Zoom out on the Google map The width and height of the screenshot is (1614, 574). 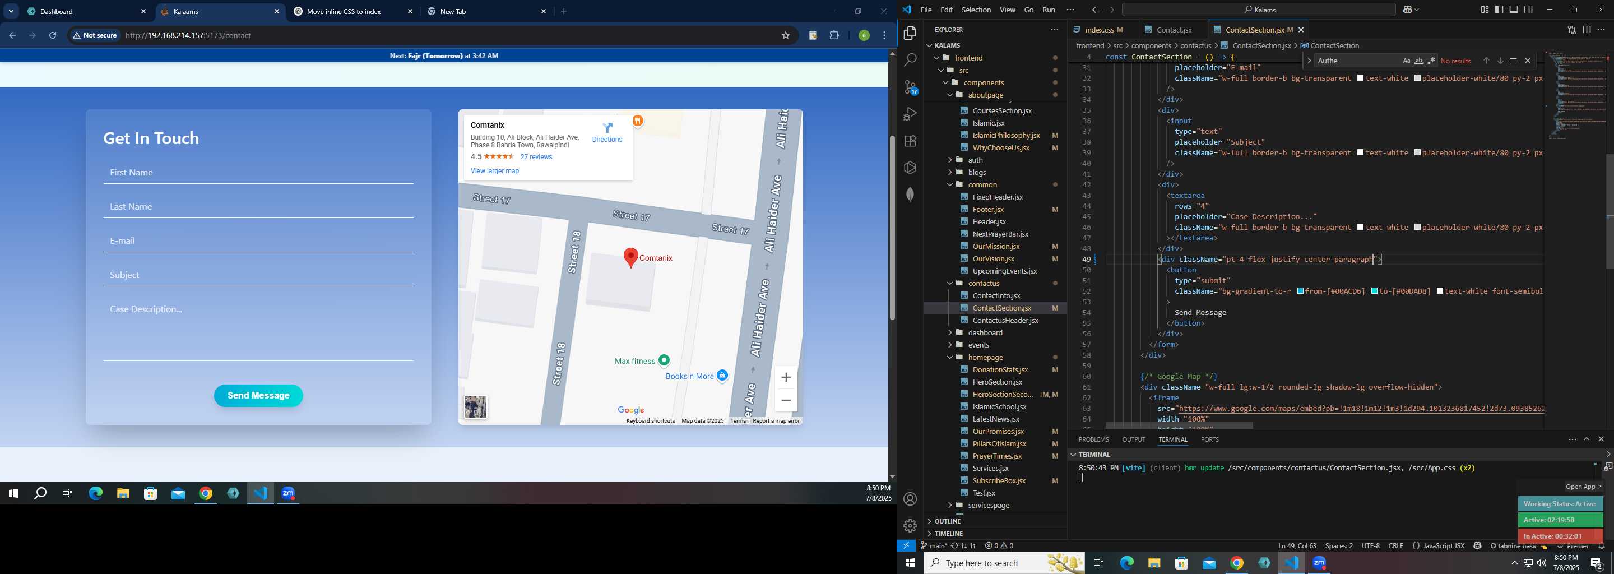point(786,400)
